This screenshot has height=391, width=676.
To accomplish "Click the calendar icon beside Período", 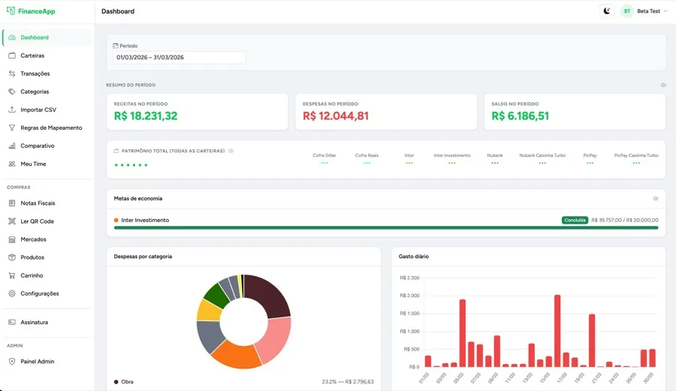I will tap(116, 46).
